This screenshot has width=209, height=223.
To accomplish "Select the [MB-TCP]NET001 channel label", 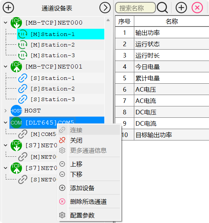I will pos(54,67).
